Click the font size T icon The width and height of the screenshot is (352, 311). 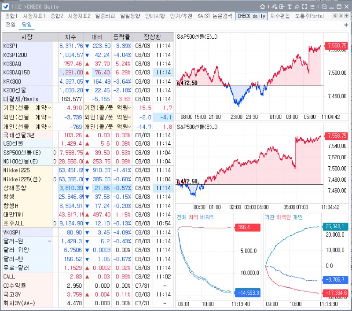coord(290,7)
